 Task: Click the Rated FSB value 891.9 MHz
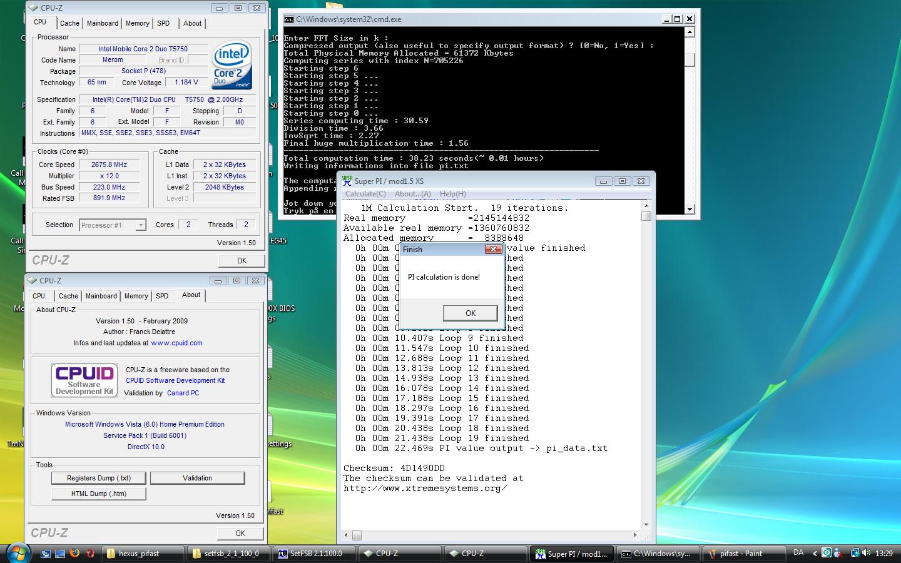pos(109,198)
